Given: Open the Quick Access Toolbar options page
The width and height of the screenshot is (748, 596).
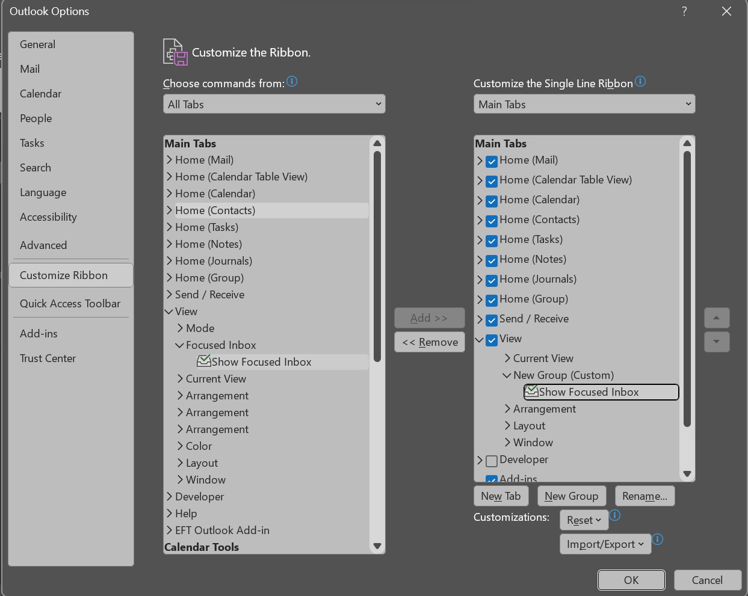Looking at the screenshot, I should (70, 304).
